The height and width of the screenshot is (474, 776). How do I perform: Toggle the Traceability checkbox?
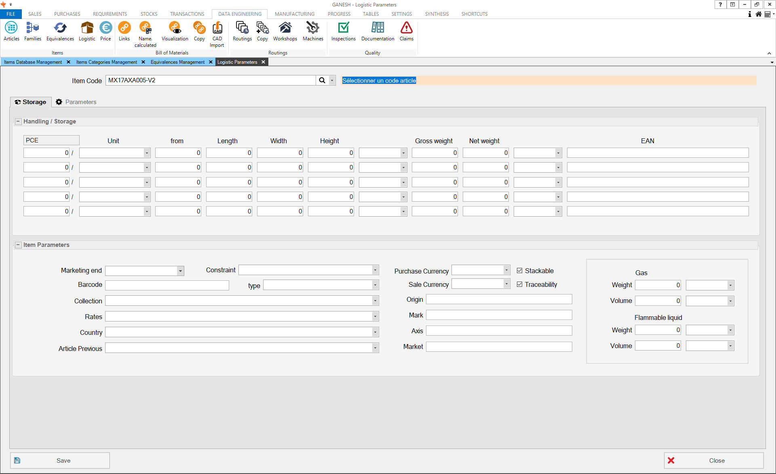[520, 284]
